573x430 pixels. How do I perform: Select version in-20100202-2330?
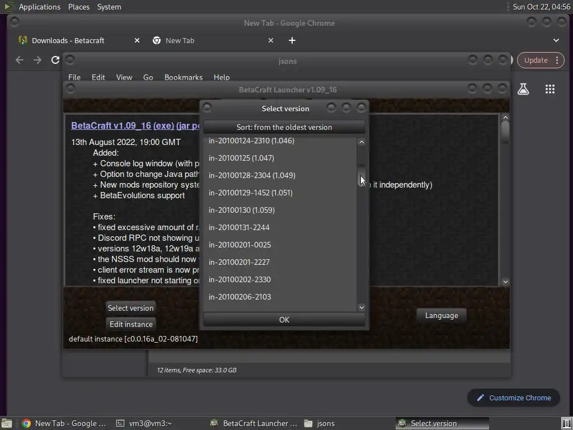click(280, 279)
